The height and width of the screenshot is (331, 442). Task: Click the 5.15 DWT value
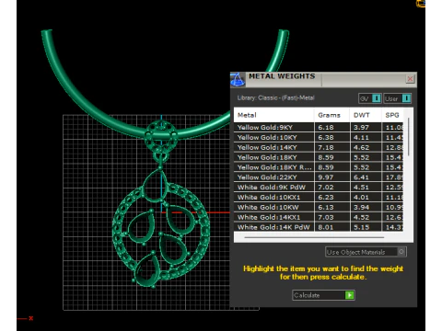(361, 227)
